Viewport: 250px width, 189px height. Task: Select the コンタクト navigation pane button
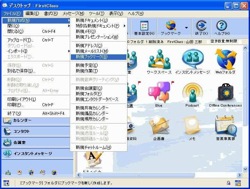pyautogui.click(x=22, y=132)
